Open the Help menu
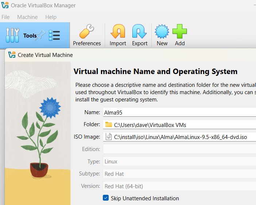Viewport: 256px width, 205px height. pos(51,17)
